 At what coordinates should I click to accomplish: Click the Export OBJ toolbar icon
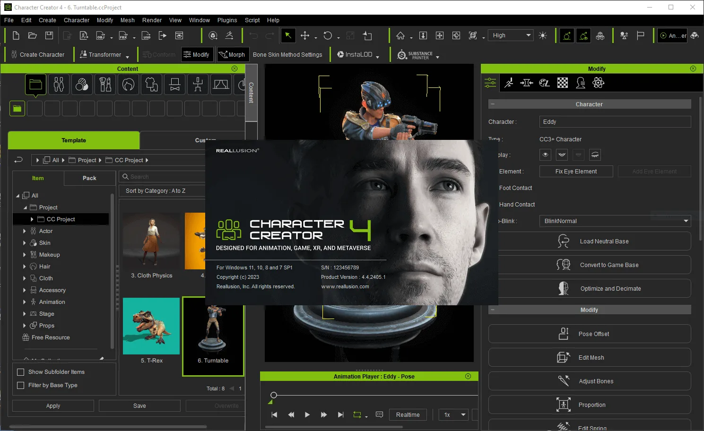point(101,35)
